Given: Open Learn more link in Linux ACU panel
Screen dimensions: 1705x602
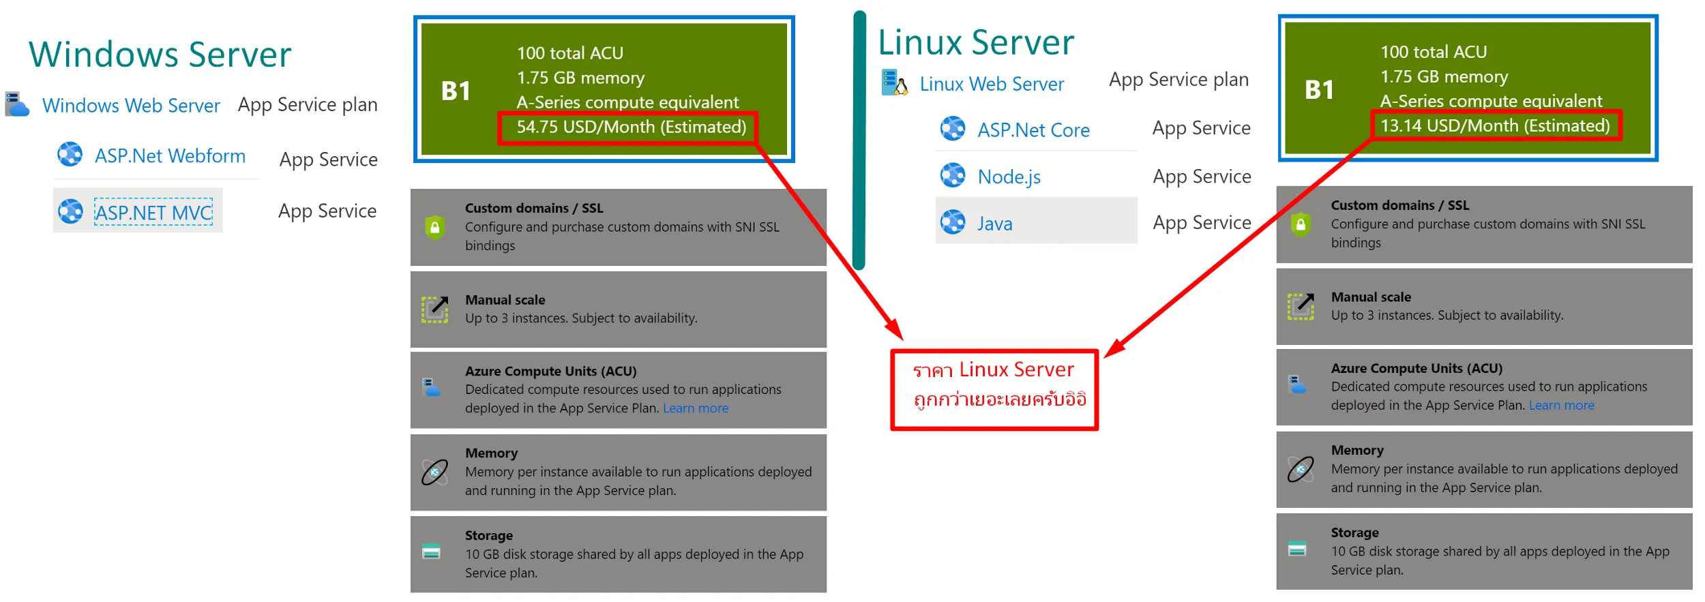Looking at the screenshot, I should click(1561, 406).
